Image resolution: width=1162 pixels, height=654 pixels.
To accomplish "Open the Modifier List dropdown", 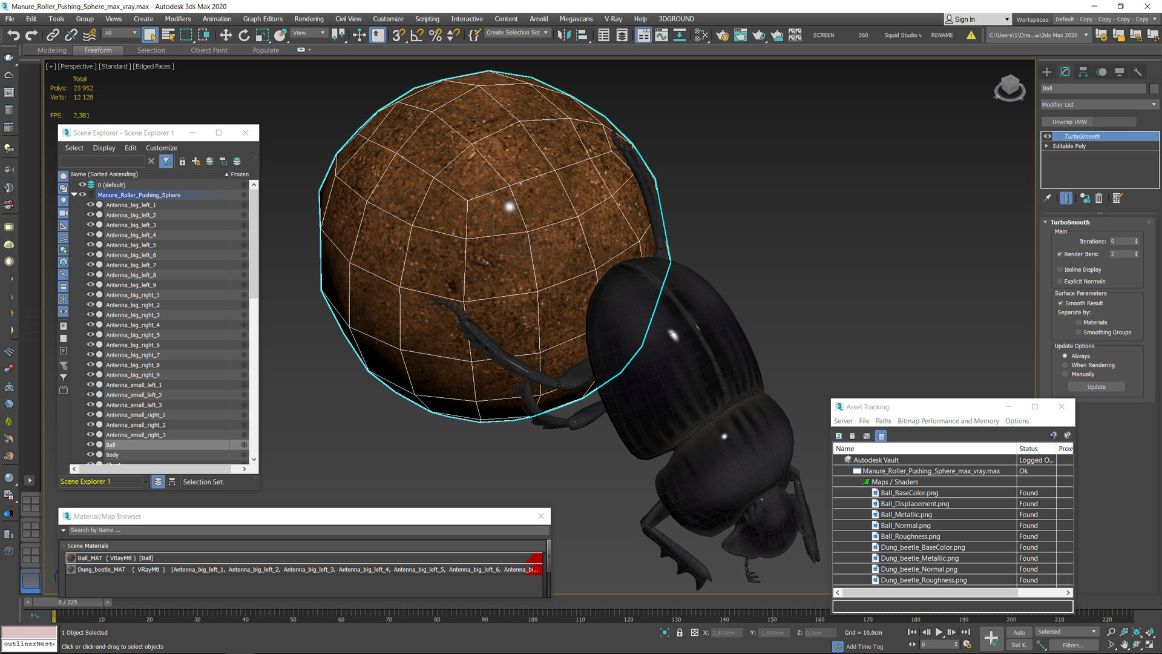I will [1099, 105].
